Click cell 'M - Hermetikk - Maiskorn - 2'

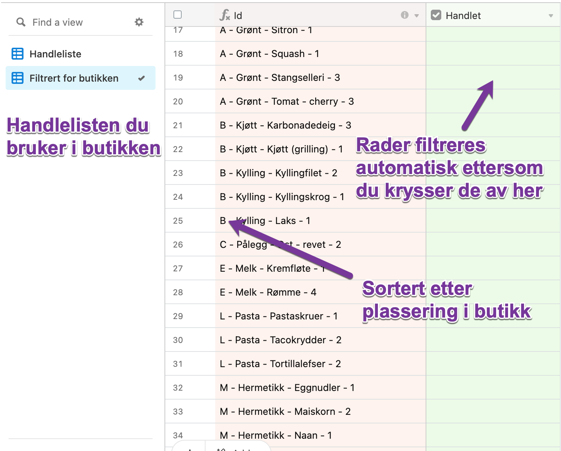[x=320, y=411]
